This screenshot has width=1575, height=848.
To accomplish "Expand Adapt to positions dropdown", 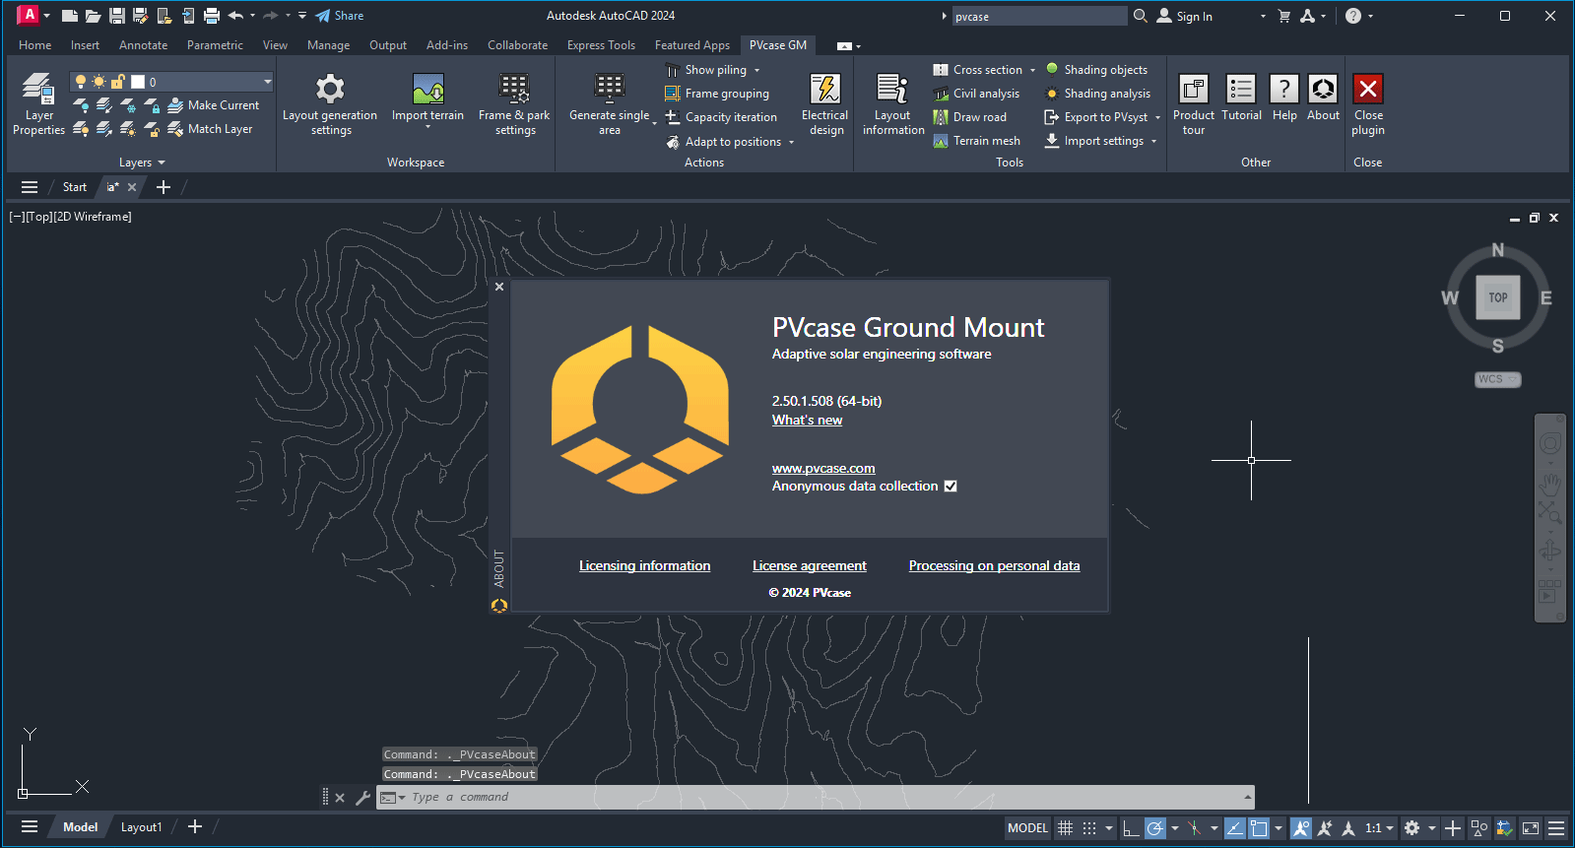I will (x=791, y=142).
